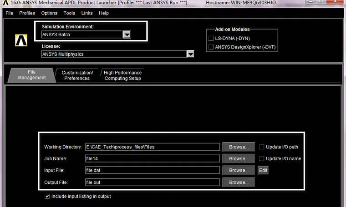This screenshot has height=207, width=346.
Task: Toggle the Update I/O path checkbox
Action: click(261, 147)
